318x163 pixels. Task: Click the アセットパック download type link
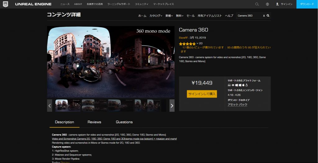pyautogui.click(x=238, y=105)
